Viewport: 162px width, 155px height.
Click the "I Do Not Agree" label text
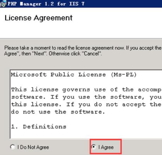[33, 147]
